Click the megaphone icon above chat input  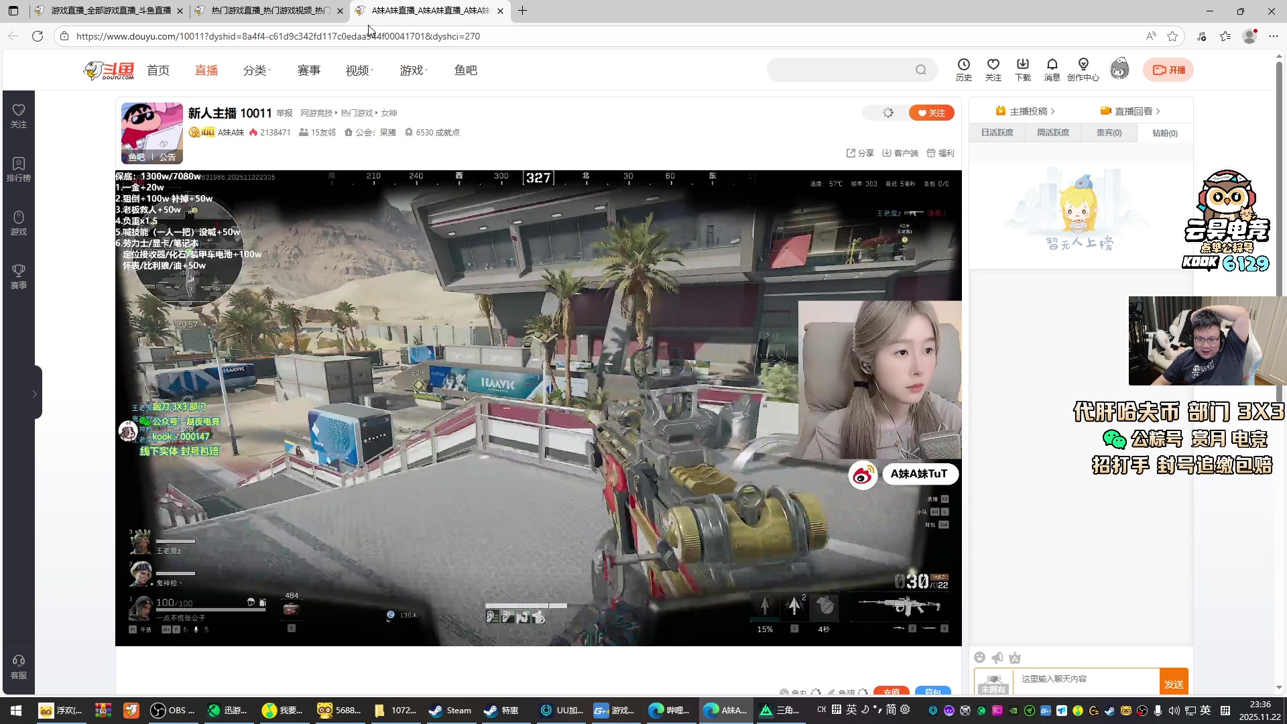[997, 658]
